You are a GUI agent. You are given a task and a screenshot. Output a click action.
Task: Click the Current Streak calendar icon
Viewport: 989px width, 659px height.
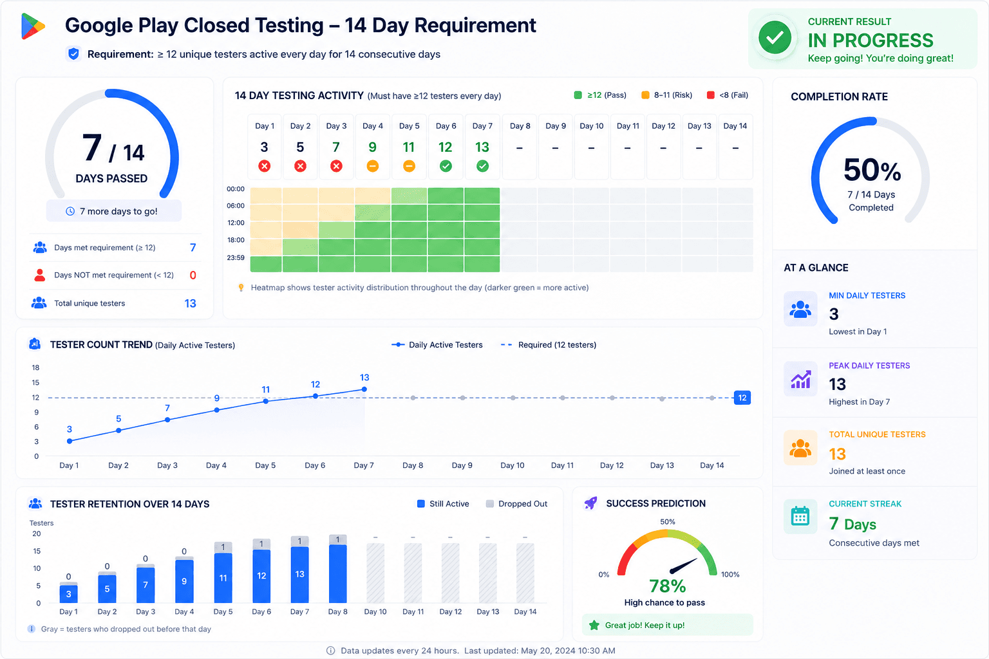[x=800, y=516]
